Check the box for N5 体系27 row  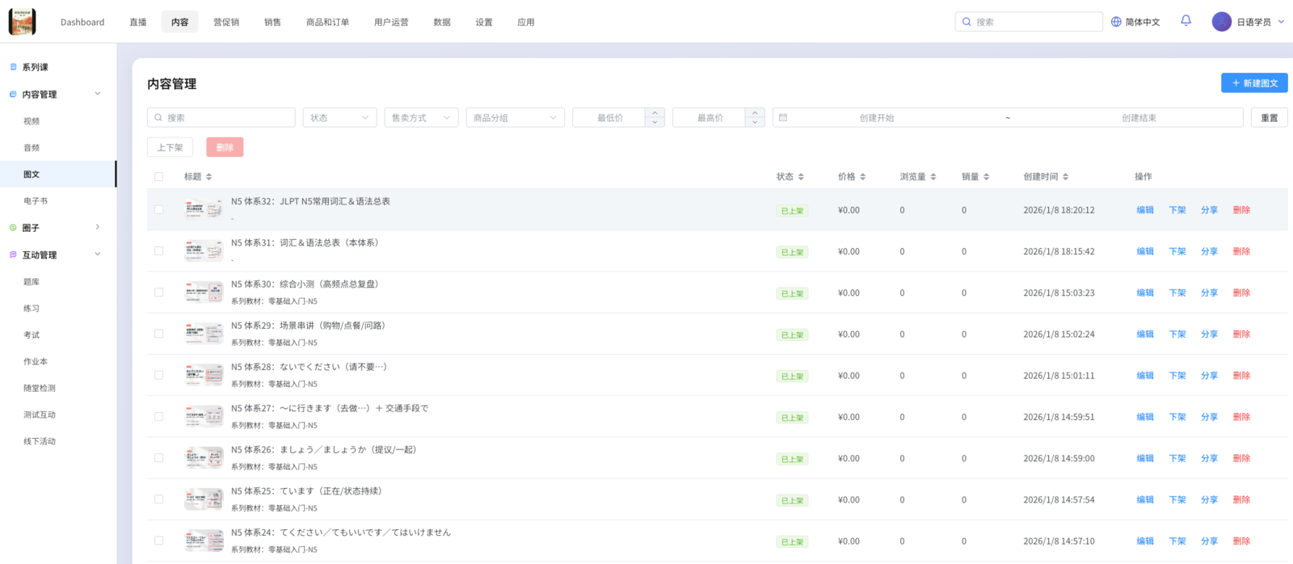pyautogui.click(x=158, y=416)
